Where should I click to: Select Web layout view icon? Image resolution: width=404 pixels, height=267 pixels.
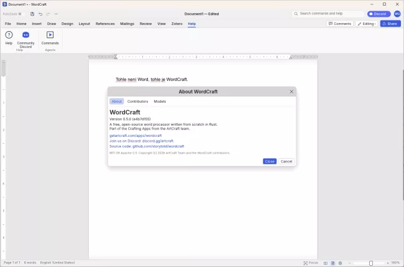[x=340, y=263]
